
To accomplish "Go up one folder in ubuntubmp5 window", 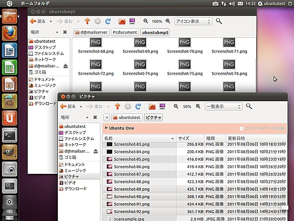I will [x=87, y=21].
